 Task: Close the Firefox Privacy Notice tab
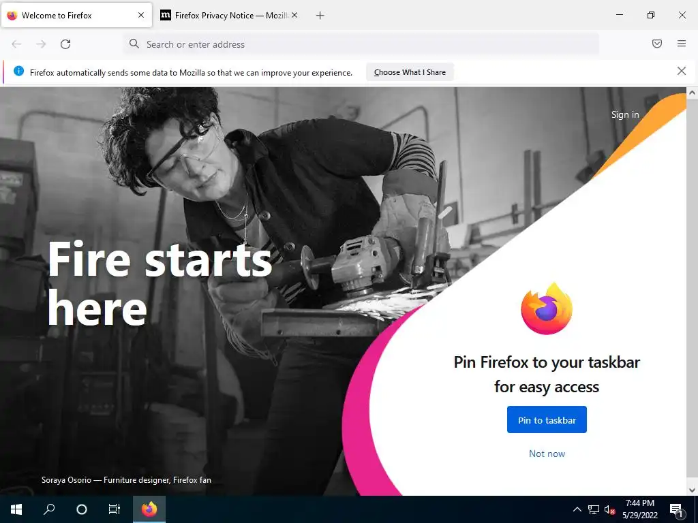pyautogui.click(x=294, y=15)
